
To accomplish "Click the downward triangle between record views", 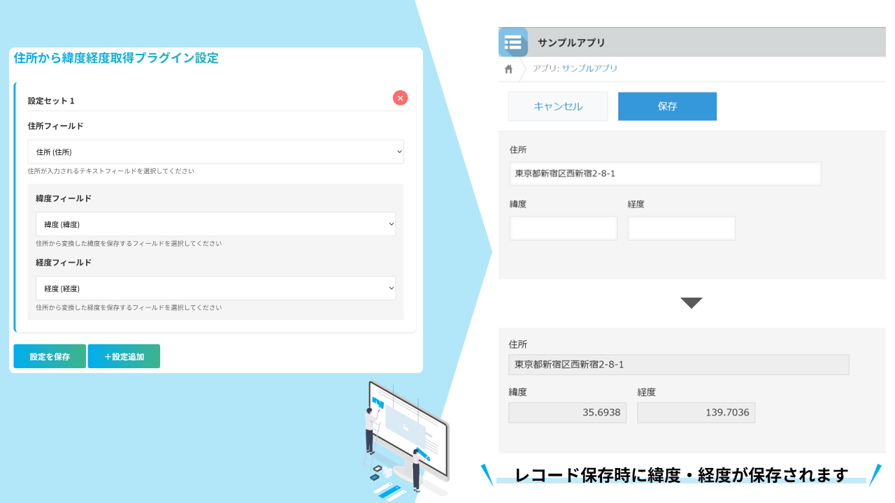I will (x=691, y=302).
